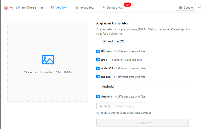Click the share icon next to Donate
Screen dimensions: 203x129
(199, 7)
